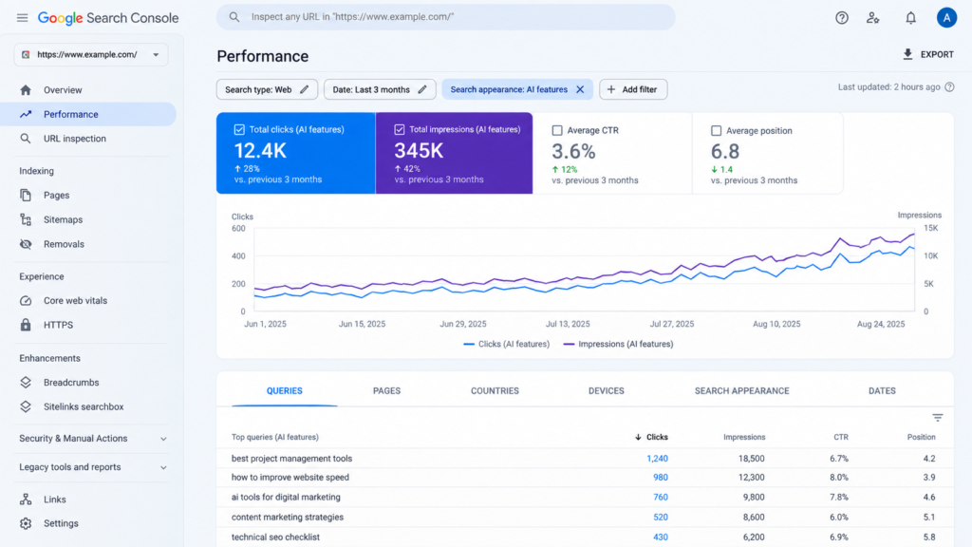972x547 pixels.
Task: Click the 12.4K total clicks figure
Action: point(260,151)
